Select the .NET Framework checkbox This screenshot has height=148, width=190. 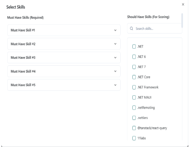tap(134, 87)
